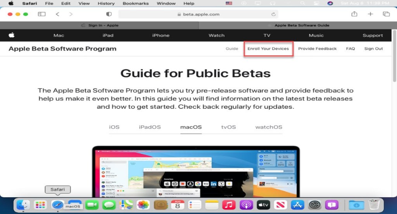The image size is (397, 214).
Task: Open the Window menu
Action: coord(166,3)
